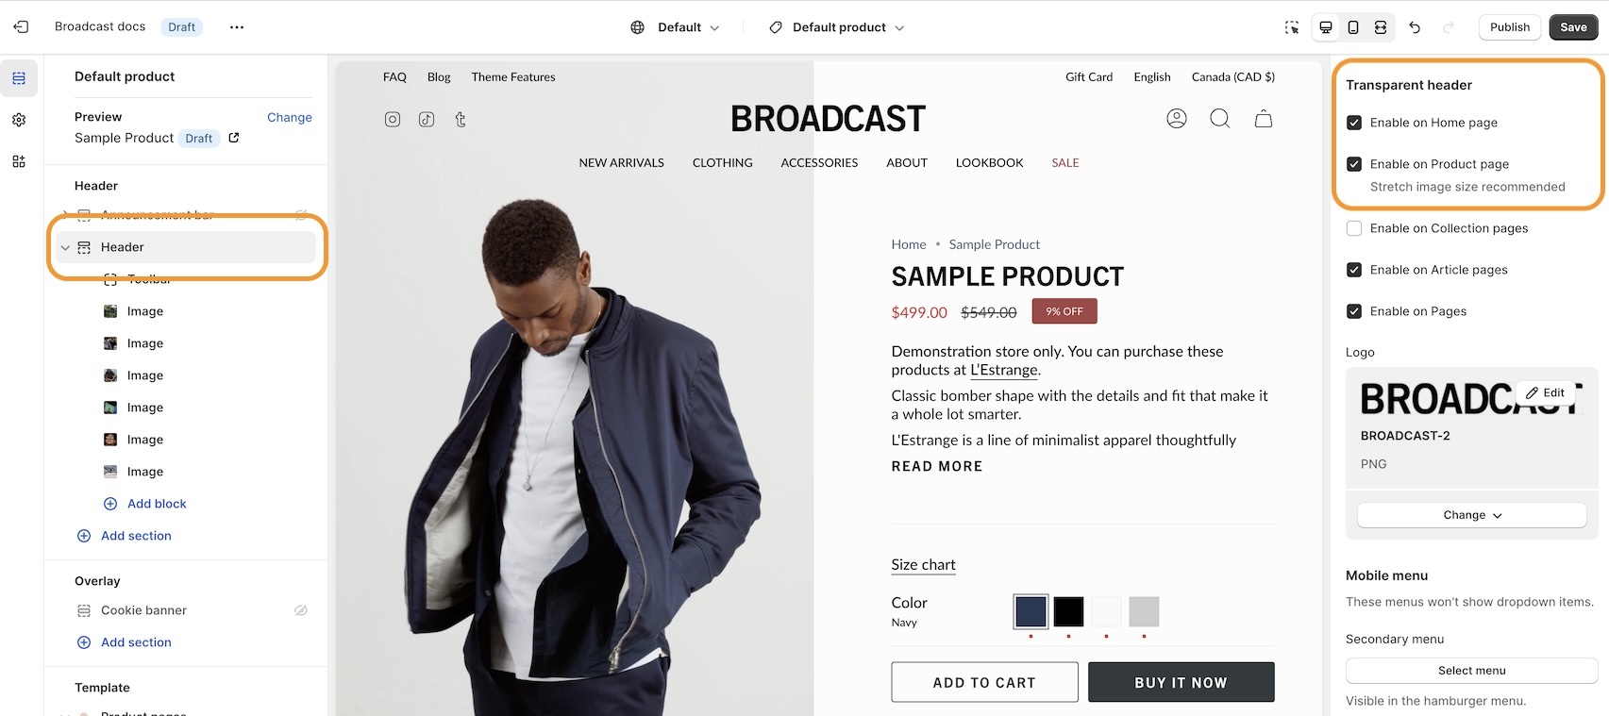Check Enable on Collection pages

(x=1354, y=228)
